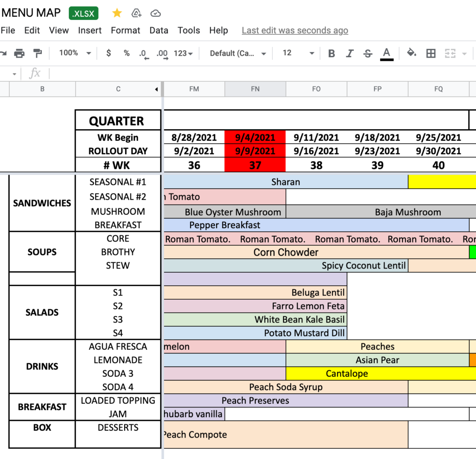Select the paint format tool
Image resolution: width=476 pixels, height=459 pixels.
click(x=38, y=53)
